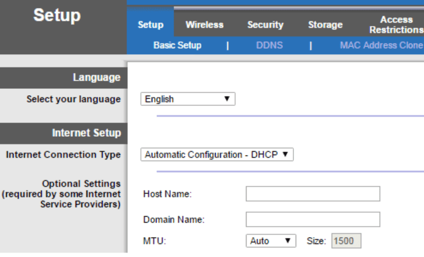Switch to the Wireless tab
This screenshot has height=257, width=424.
(x=204, y=25)
